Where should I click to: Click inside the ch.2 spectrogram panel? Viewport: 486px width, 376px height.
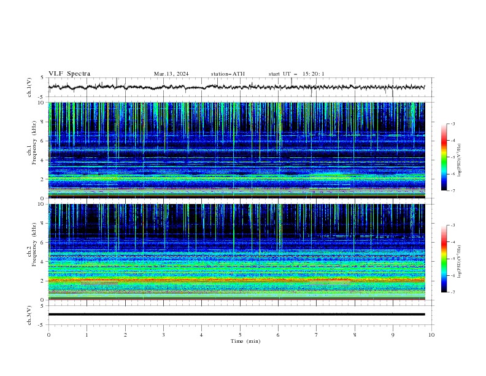point(236,252)
